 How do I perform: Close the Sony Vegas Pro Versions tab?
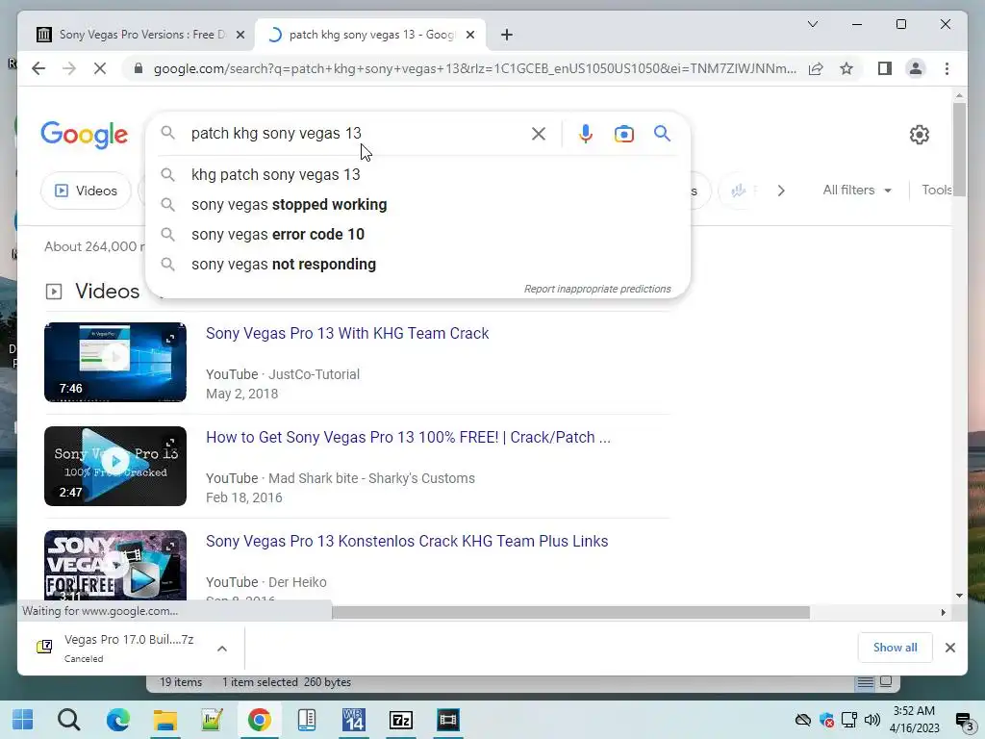[240, 35]
